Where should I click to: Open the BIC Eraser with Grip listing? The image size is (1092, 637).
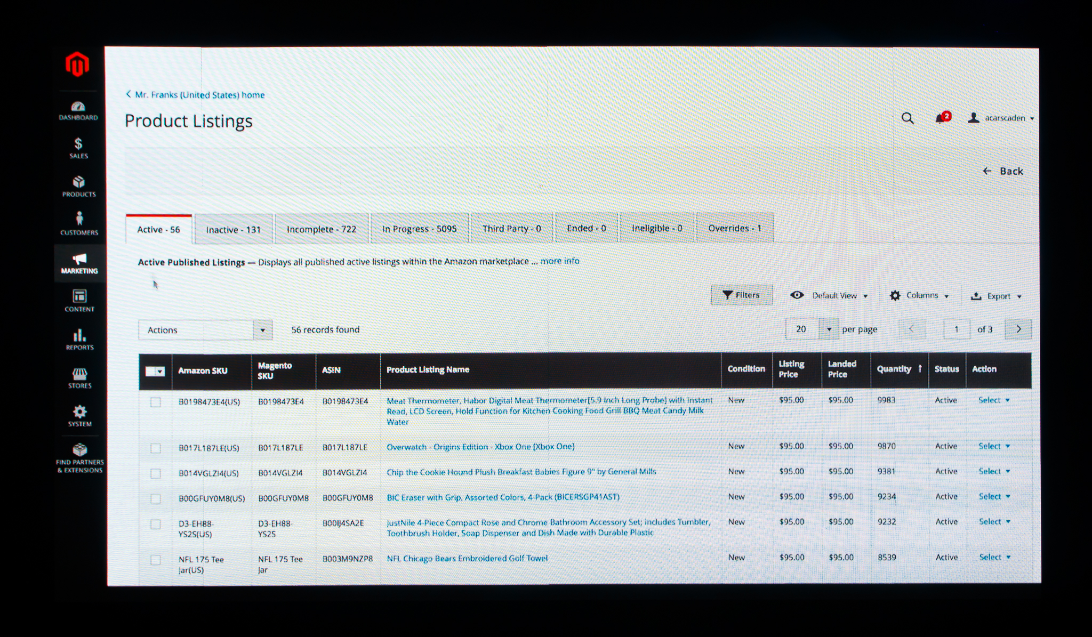click(x=503, y=497)
